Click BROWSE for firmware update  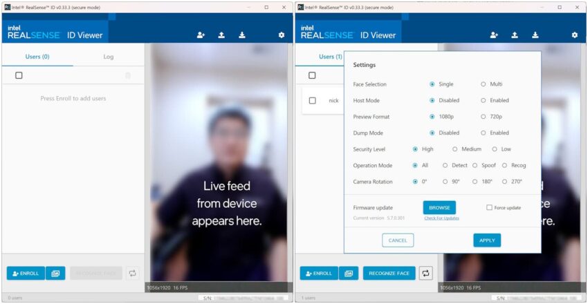tap(439, 208)
